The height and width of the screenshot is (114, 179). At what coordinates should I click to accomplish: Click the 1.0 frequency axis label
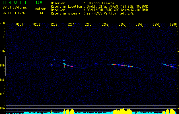2,51
